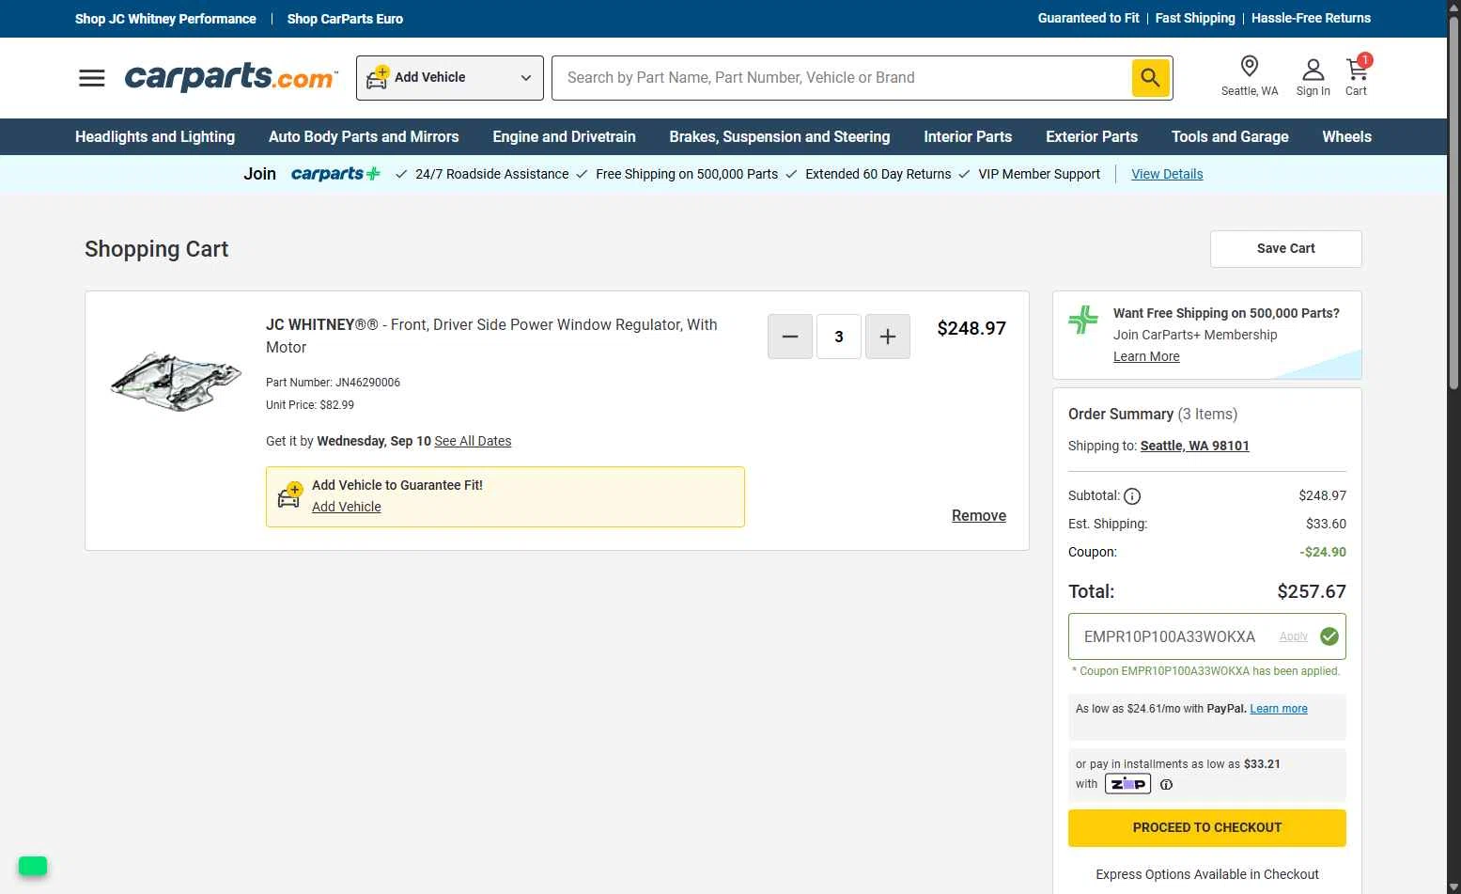Click the Total $257.67 amount
The width and height of the screenshot is (1461, 894).
[x=1312, y=591]
